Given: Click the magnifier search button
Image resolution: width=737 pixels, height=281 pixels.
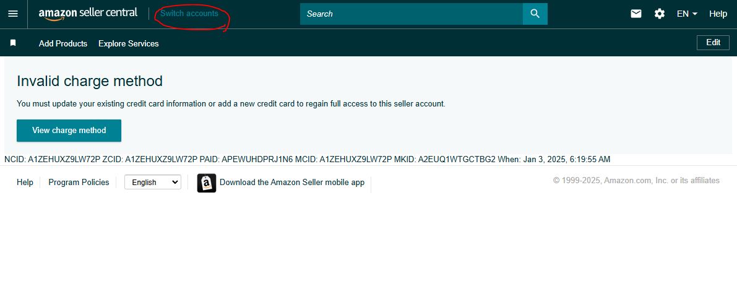Looking at the screenshot, I should coord(535,14).
